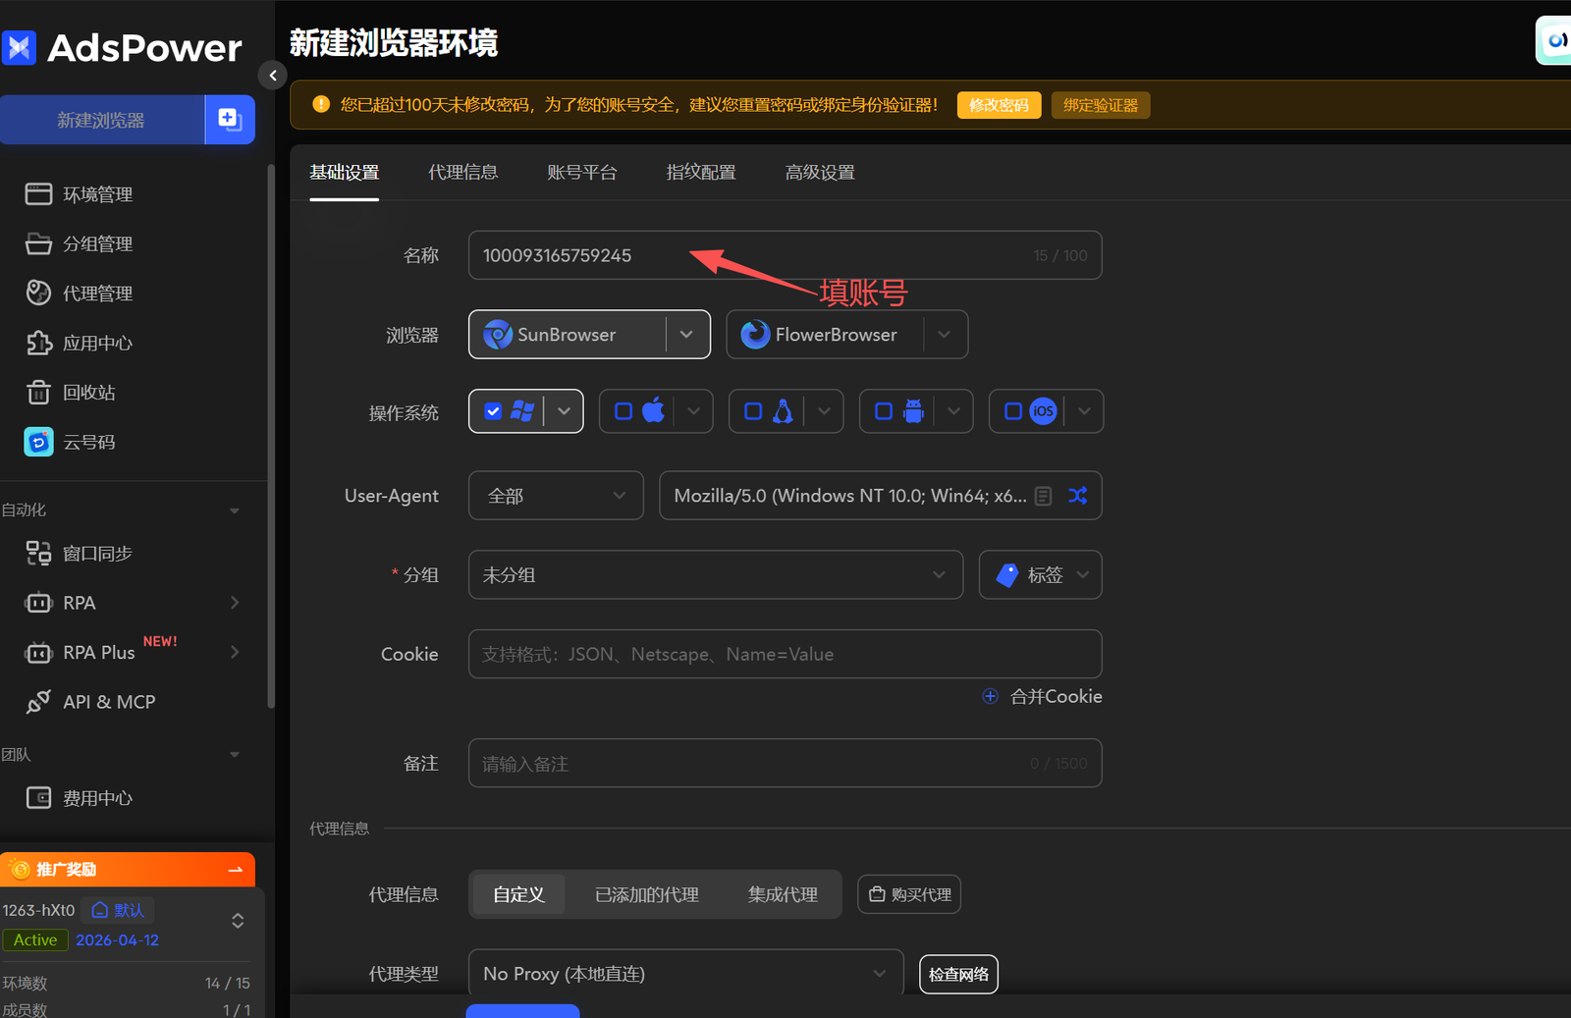1571x1018 pixels.
Task: Collapse the sidebar with the arrow button
Action: point(273,75)
